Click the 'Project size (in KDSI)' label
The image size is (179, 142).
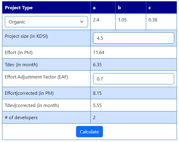coord(26,36)
